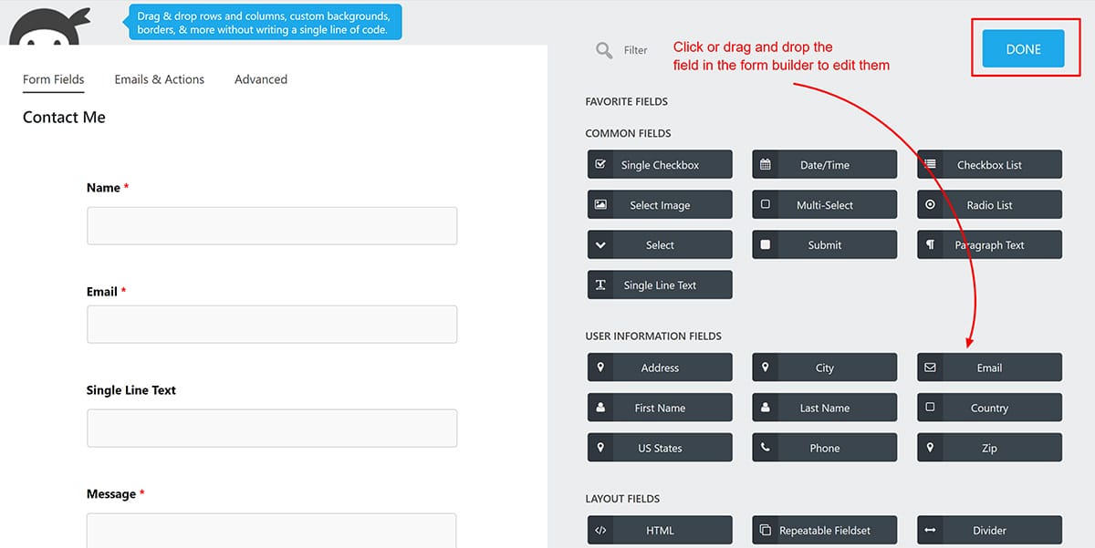Add the Multi-Select field
Viewport: 1095px width, 548px height.
pos(824,205)
